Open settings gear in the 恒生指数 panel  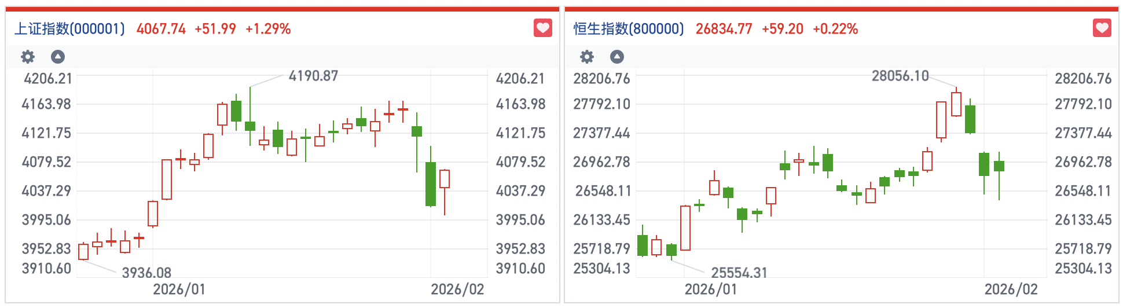point(587,57)
